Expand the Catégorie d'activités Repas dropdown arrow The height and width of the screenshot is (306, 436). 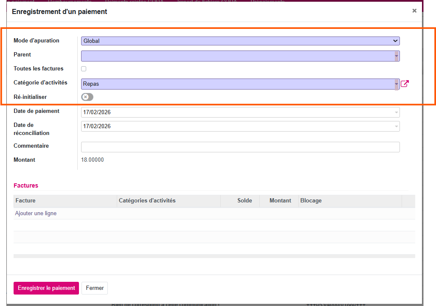tap(397, 84)
